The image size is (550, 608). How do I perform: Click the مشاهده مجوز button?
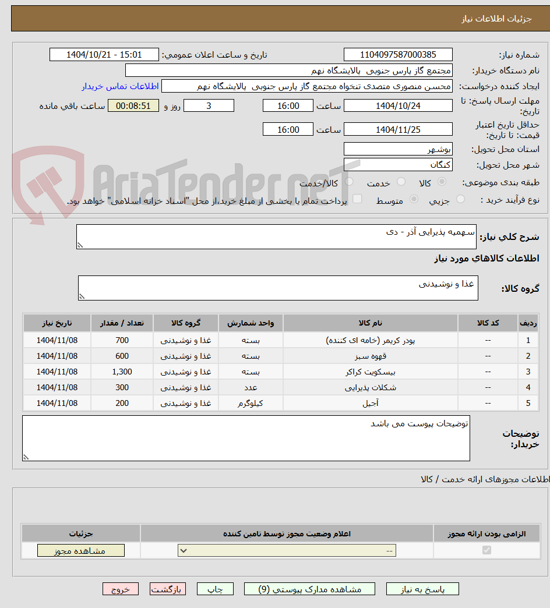click(80, 550)
